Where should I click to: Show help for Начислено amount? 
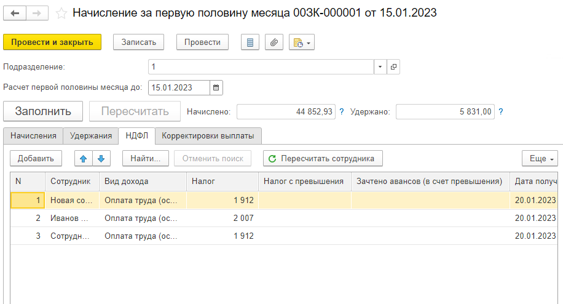click(x=342, y=111)
